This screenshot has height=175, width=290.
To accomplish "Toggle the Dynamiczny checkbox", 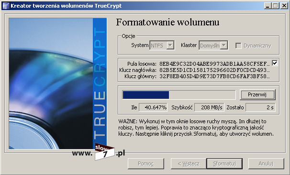I will [238, 46].
